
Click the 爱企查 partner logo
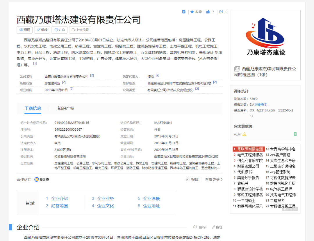(42, 180)
